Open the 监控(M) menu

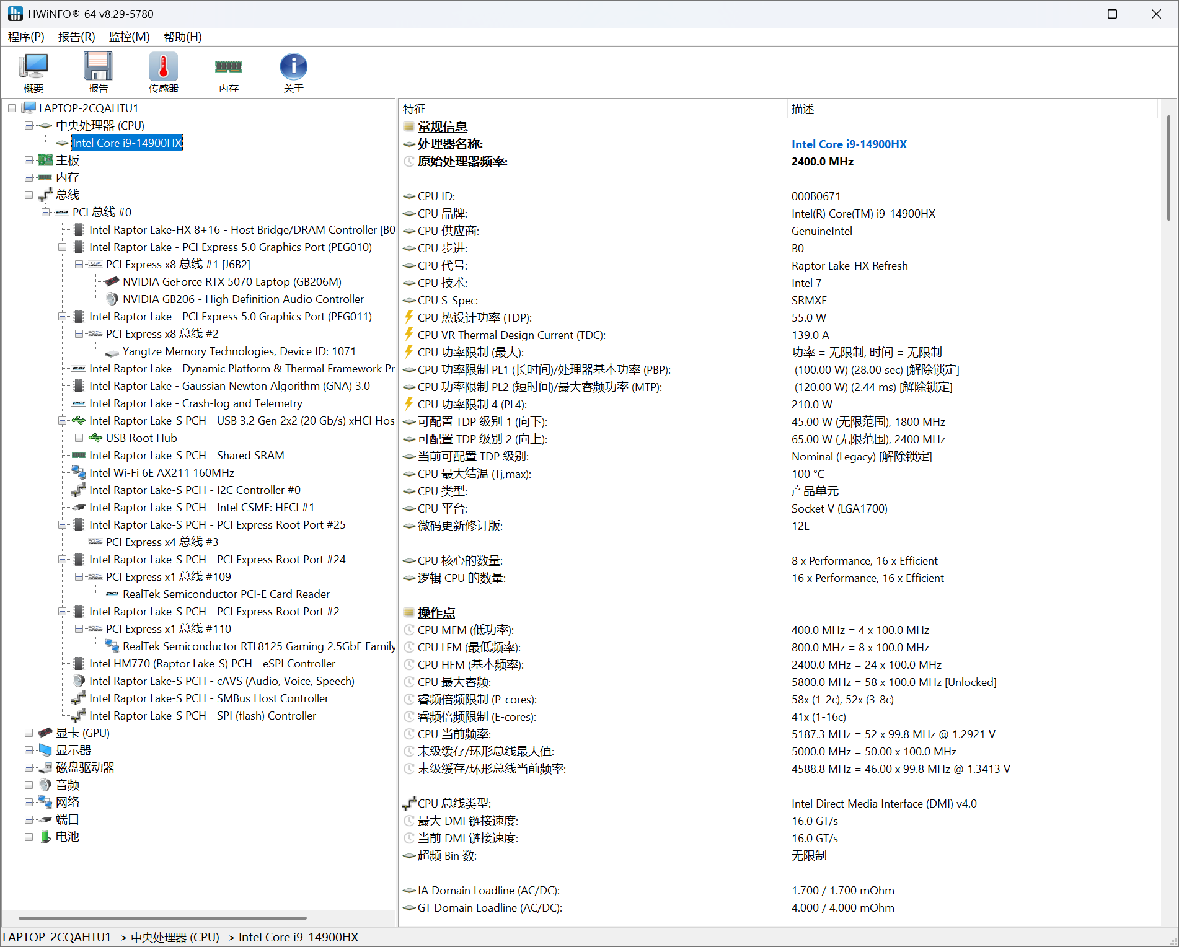coord(129,37)
